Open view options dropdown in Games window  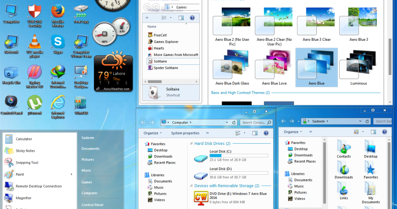pos(171,18)
